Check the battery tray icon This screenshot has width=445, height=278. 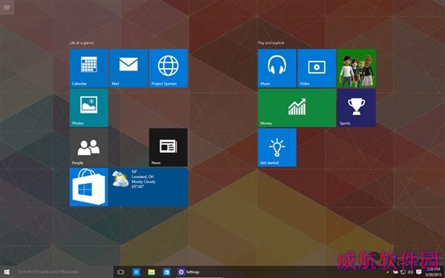pos(395,272)
